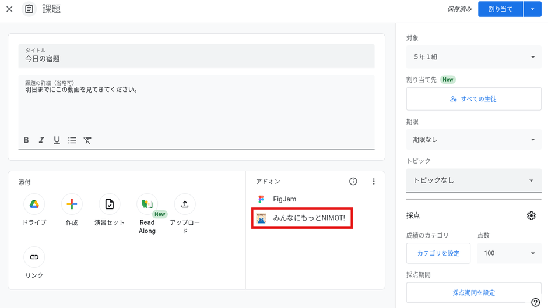The image size is (548, 308).
Task: Open the 期限なし due date dropdown
Action: [x=473, y=140]
